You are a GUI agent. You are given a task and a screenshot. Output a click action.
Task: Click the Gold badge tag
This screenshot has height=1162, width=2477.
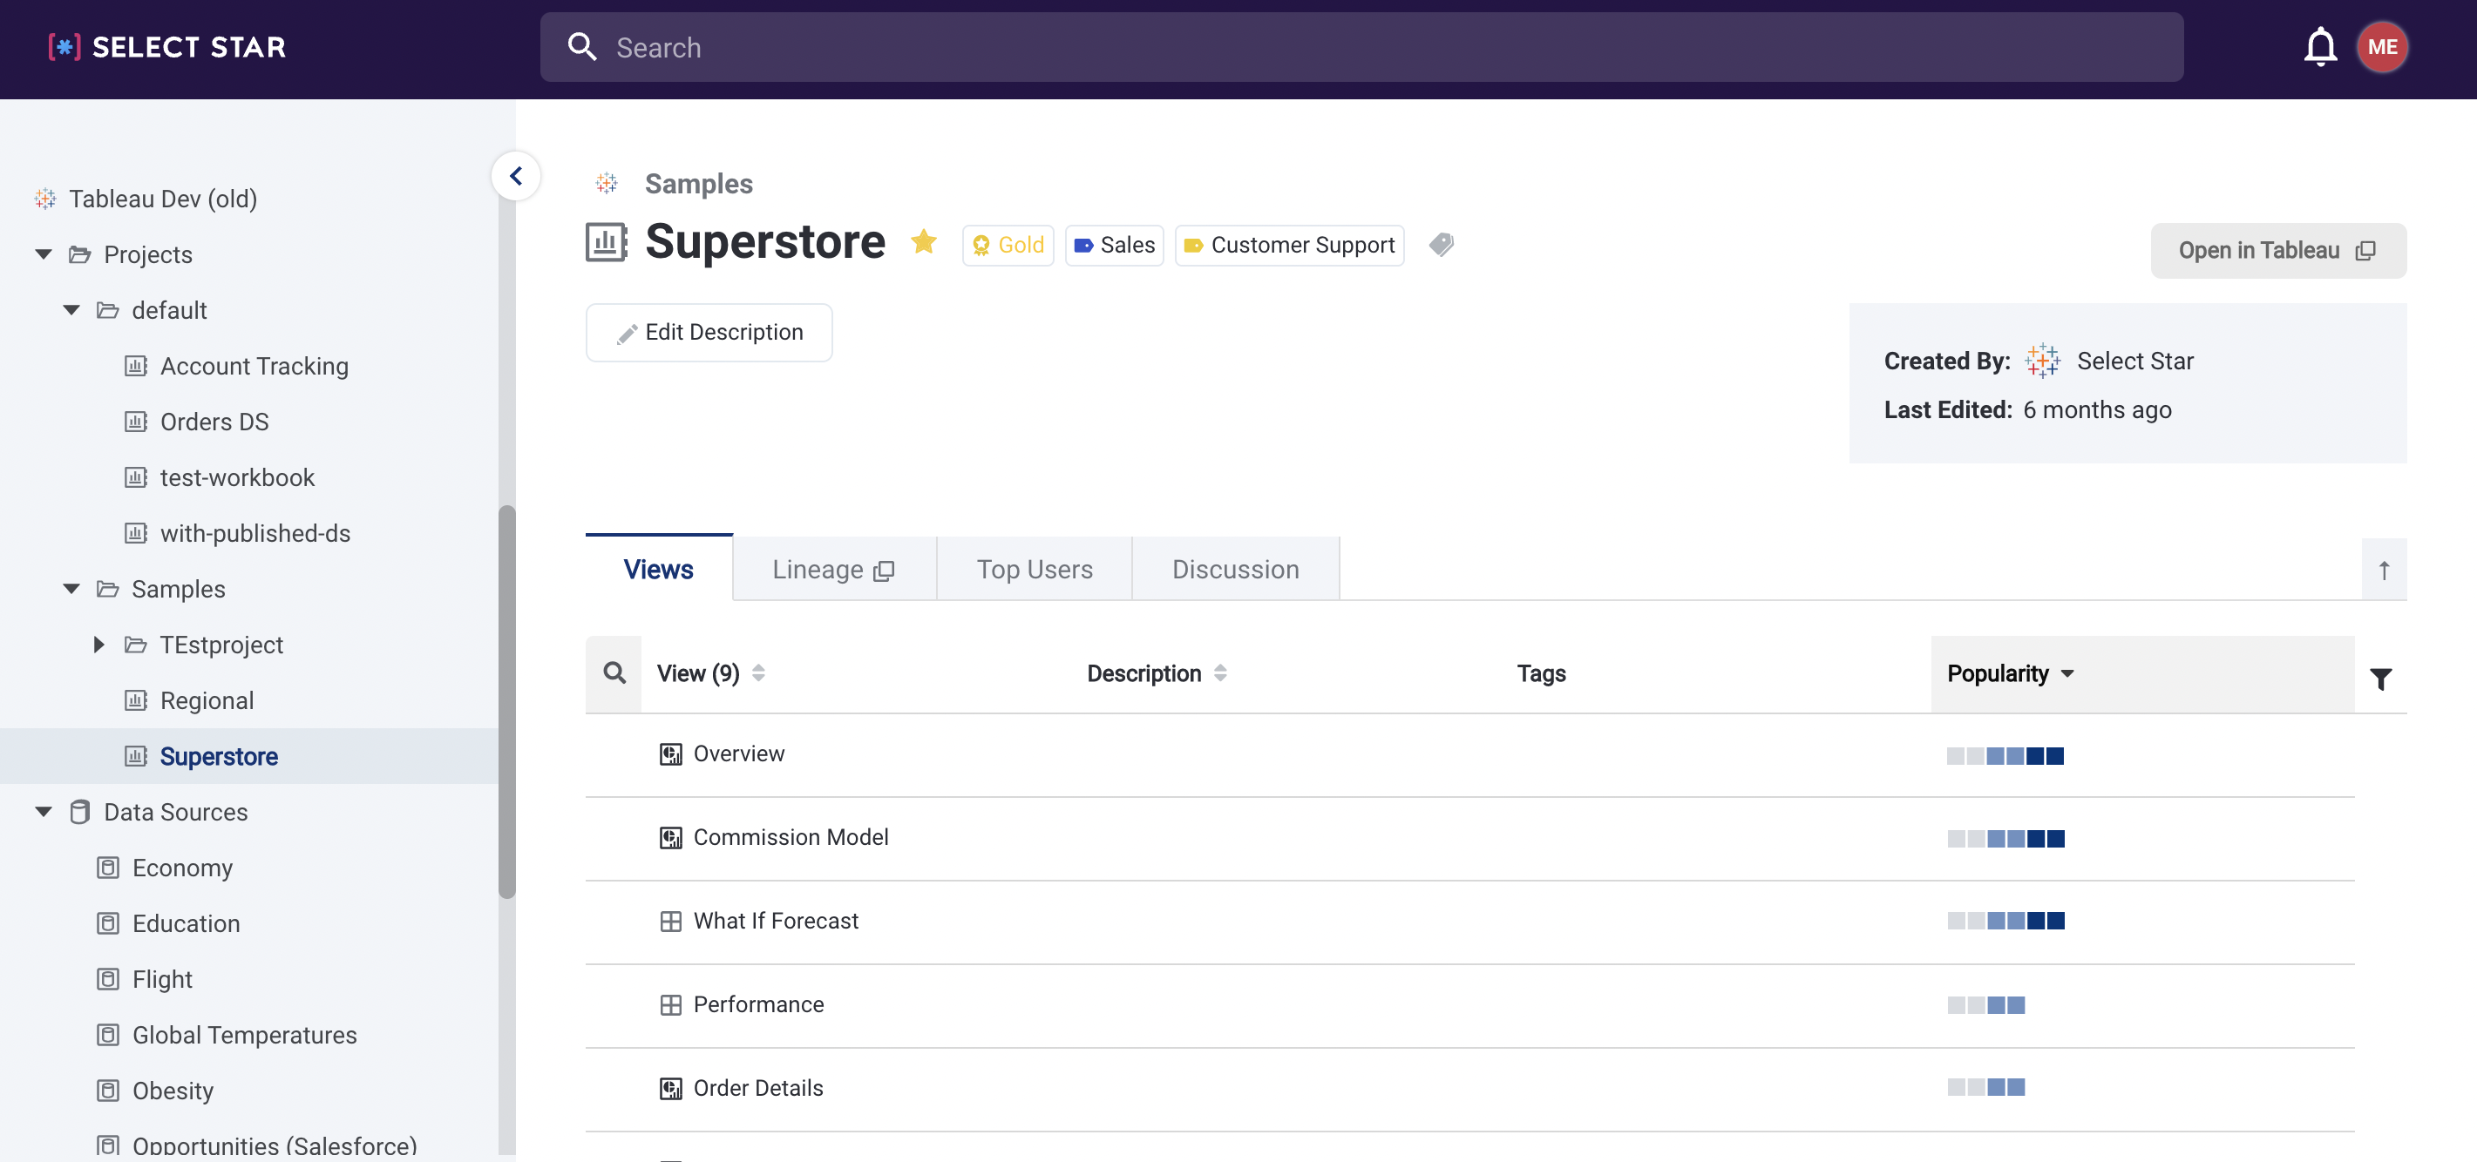(x=1008, y=245)
